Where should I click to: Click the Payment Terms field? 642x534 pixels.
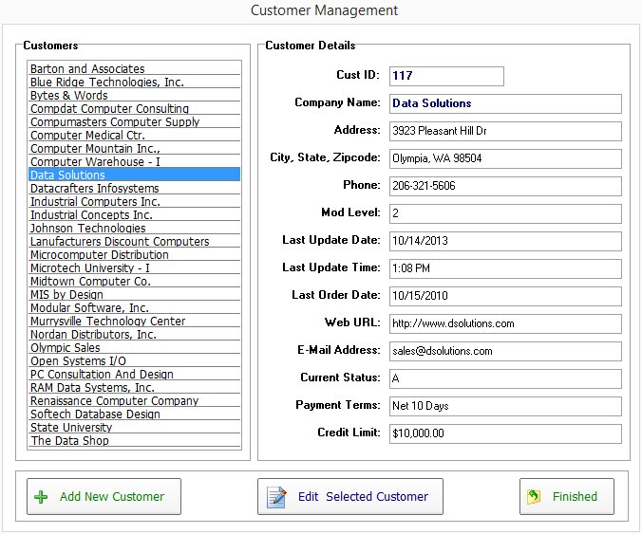point(503,406)
